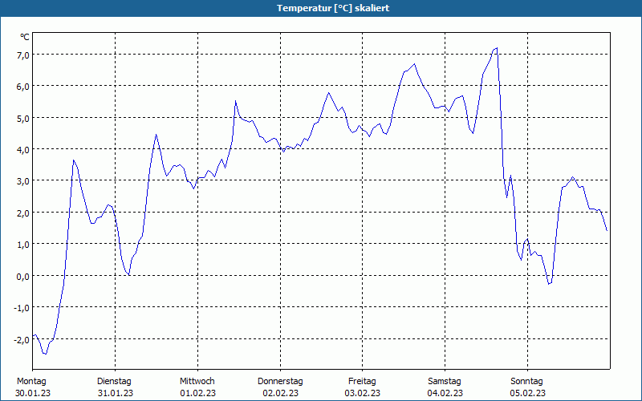Click the 3,0 axis value
Screen dimensions: 642x401
click(x=22, y=181)
